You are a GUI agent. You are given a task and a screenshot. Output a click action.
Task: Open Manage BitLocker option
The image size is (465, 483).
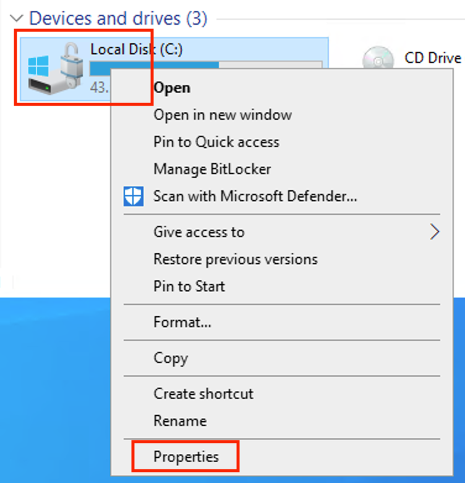(281, 169)
